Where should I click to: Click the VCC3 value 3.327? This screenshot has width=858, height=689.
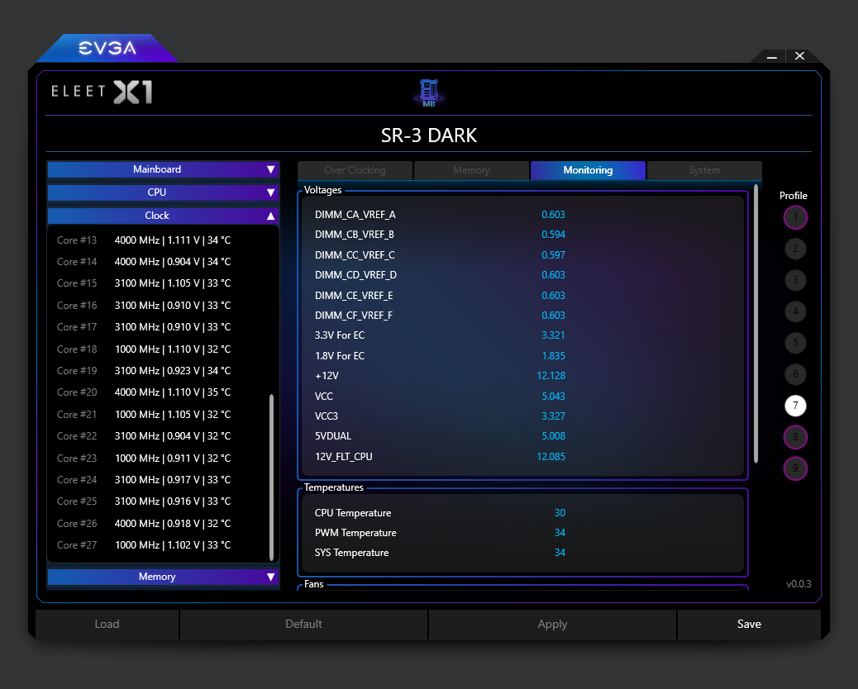553,416
